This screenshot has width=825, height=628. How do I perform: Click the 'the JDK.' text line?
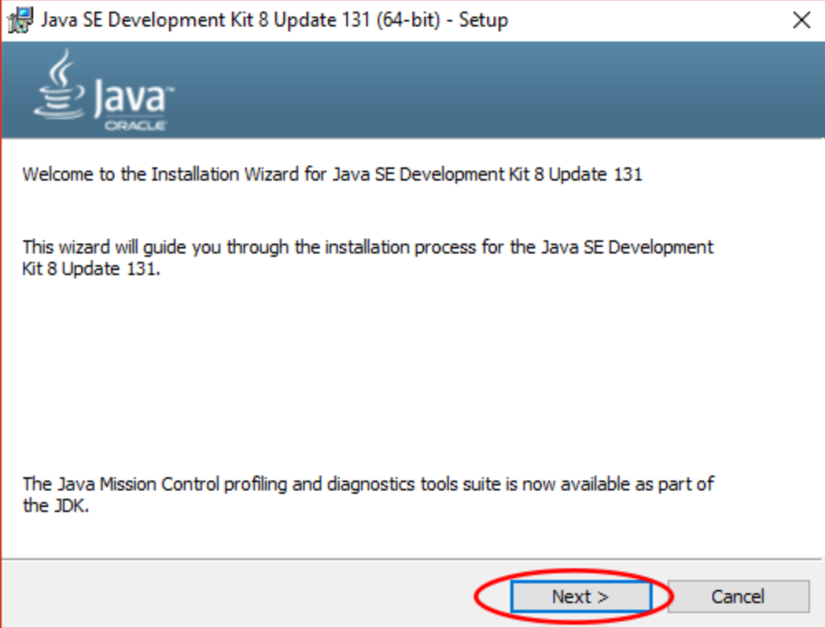55,506
